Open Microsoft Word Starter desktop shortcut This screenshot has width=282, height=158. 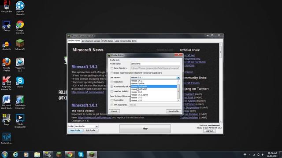coord(7,102)
